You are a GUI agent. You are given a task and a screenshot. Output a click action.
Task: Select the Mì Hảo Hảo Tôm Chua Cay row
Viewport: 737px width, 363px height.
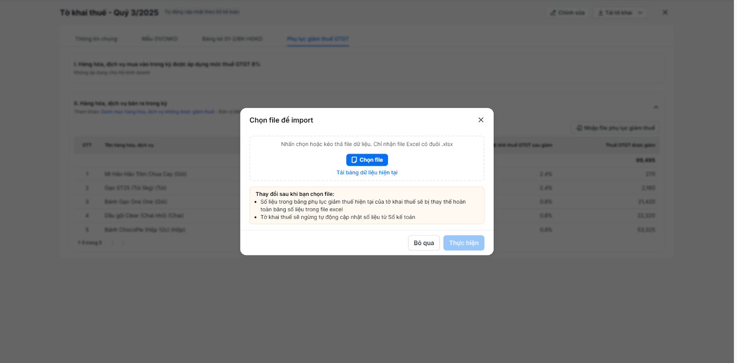146,174
